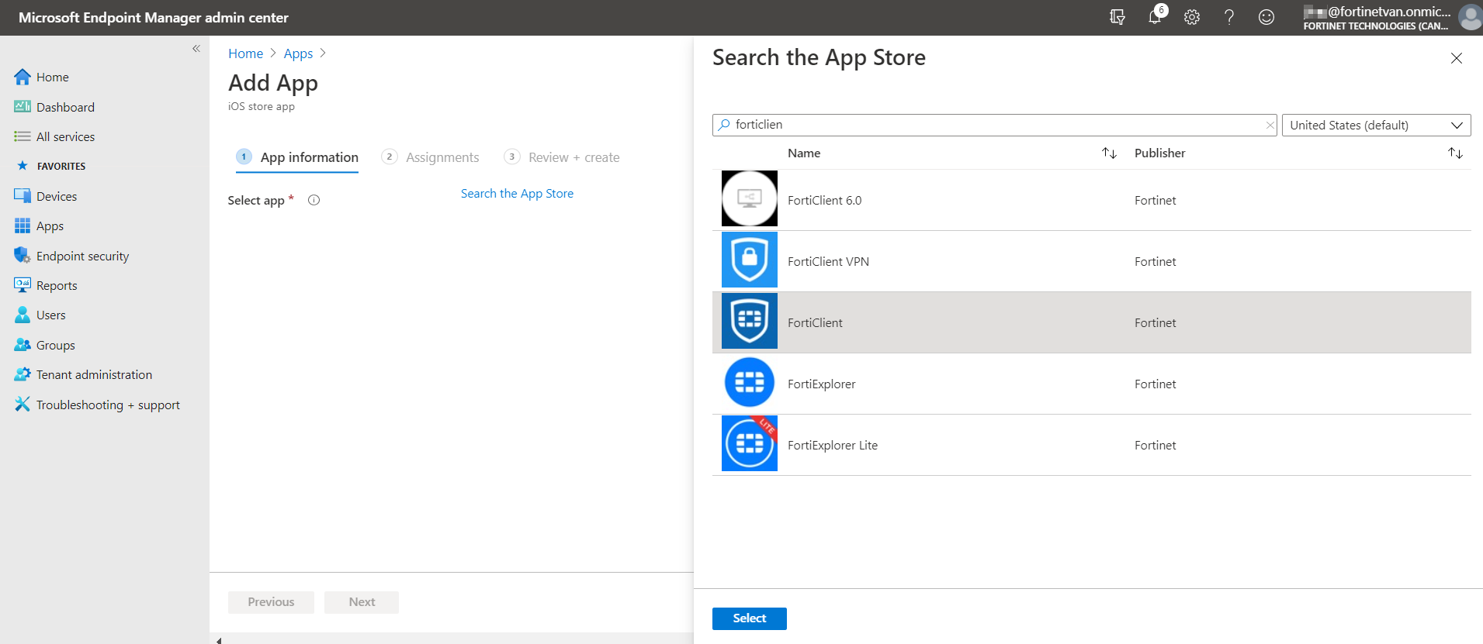Viewport: 1483px width, 644px height.
Task: Switch to the Assignments tab
Action: click(442, 157)
